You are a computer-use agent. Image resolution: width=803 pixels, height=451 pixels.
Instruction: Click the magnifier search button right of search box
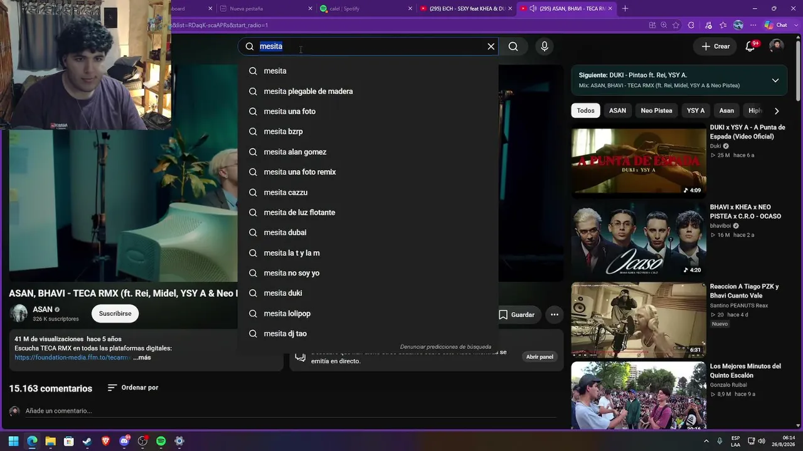click(x=513, y=46)
